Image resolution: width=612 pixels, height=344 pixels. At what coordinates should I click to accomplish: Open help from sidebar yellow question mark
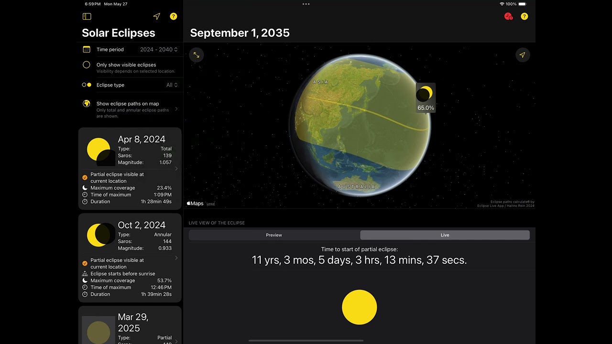pos(174,16)
